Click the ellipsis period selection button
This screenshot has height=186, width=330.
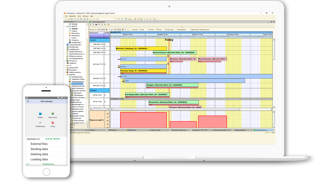[x=129, y=30]
